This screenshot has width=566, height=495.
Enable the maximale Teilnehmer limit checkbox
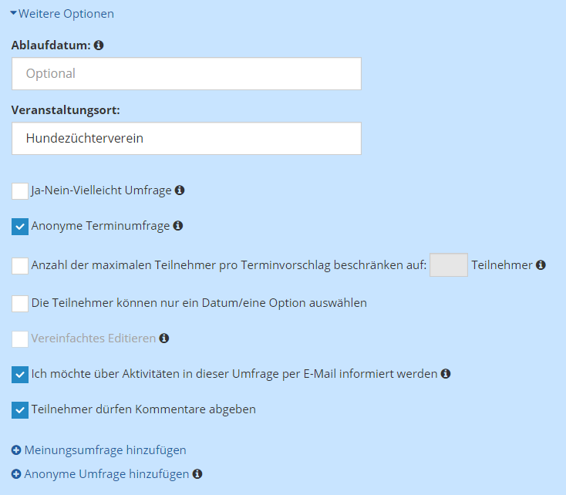coord(20,266)
